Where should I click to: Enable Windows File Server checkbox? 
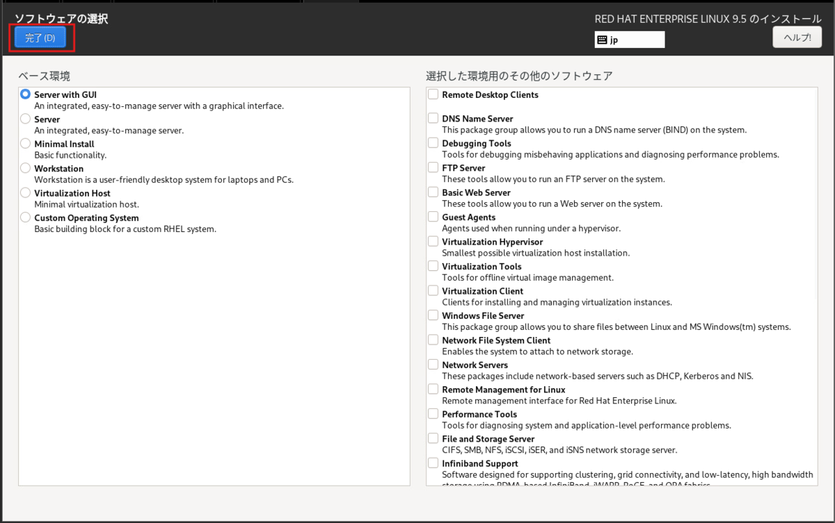pyautogui.click(x=433, y=315)
